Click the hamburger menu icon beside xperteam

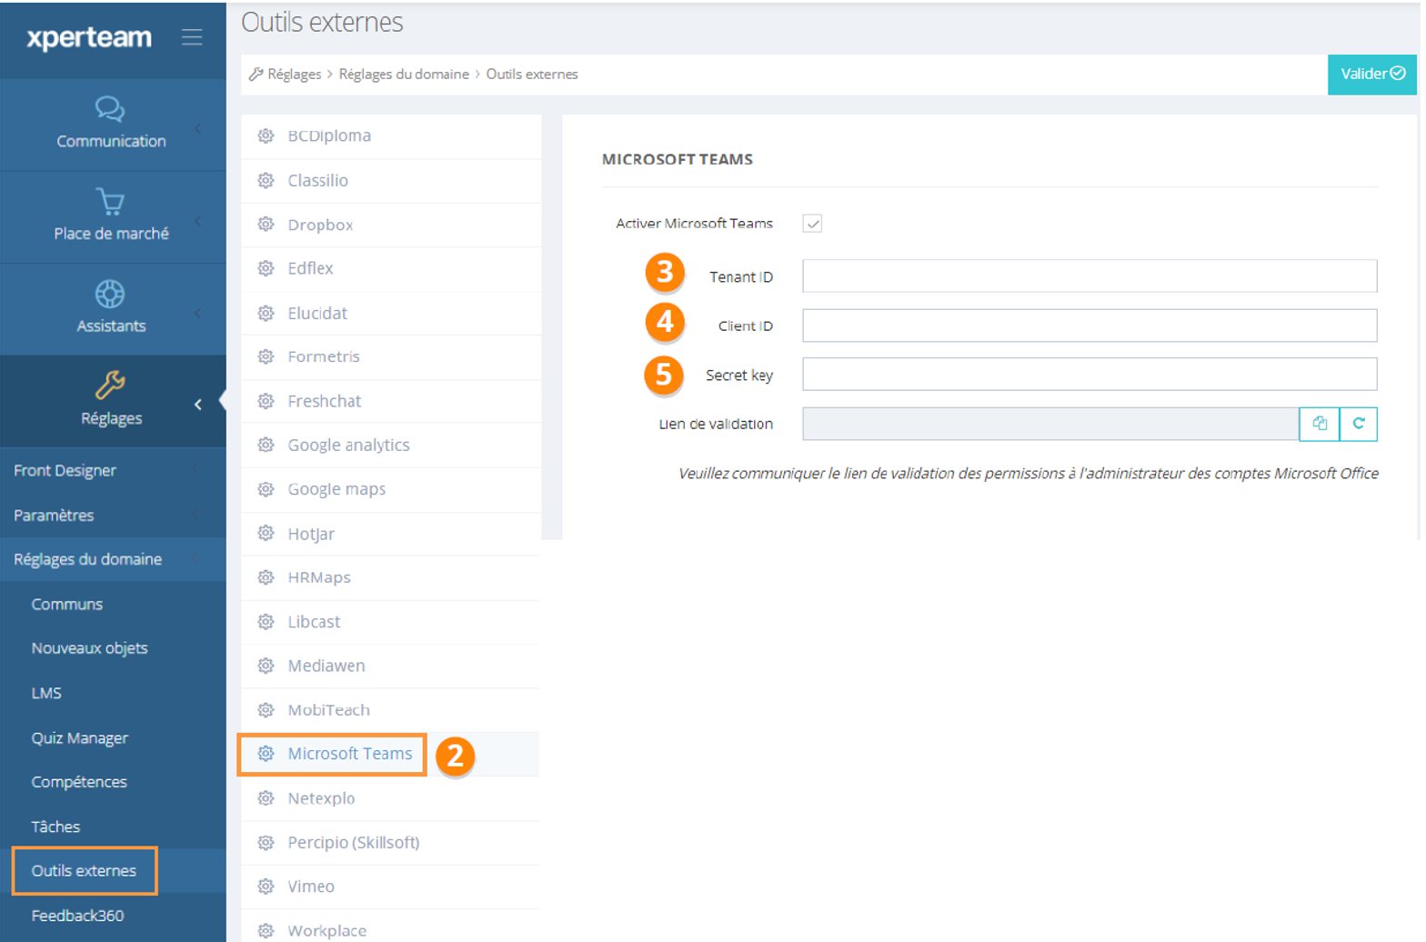tap(191, 37)
